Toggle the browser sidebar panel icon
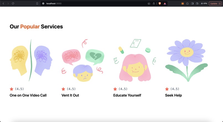This screenshot has width=223, height=122. [192, 3]
